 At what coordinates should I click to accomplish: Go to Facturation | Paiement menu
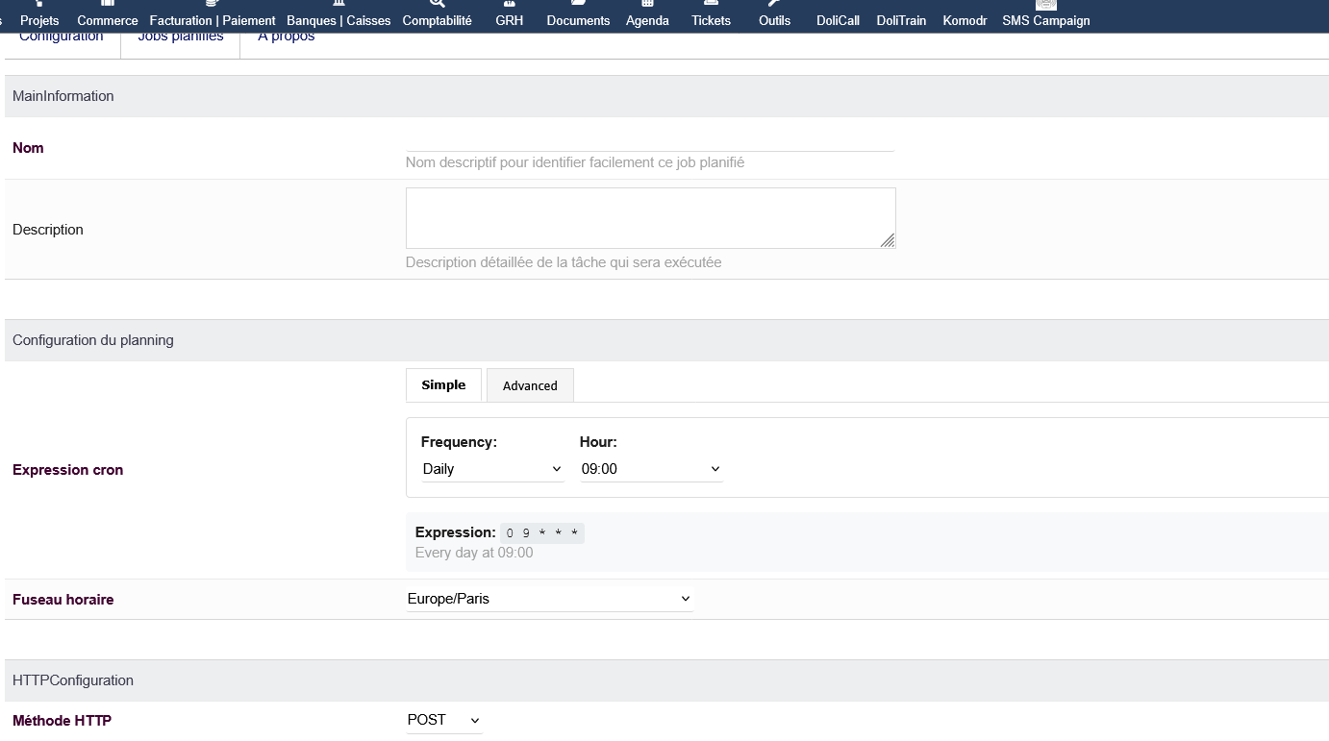pyautogui.click(x=213, y=19)
